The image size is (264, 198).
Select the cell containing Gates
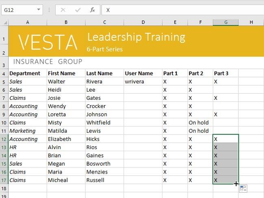(104, 98)
